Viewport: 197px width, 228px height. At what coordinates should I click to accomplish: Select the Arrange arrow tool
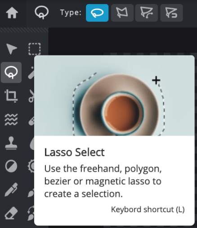12,49
